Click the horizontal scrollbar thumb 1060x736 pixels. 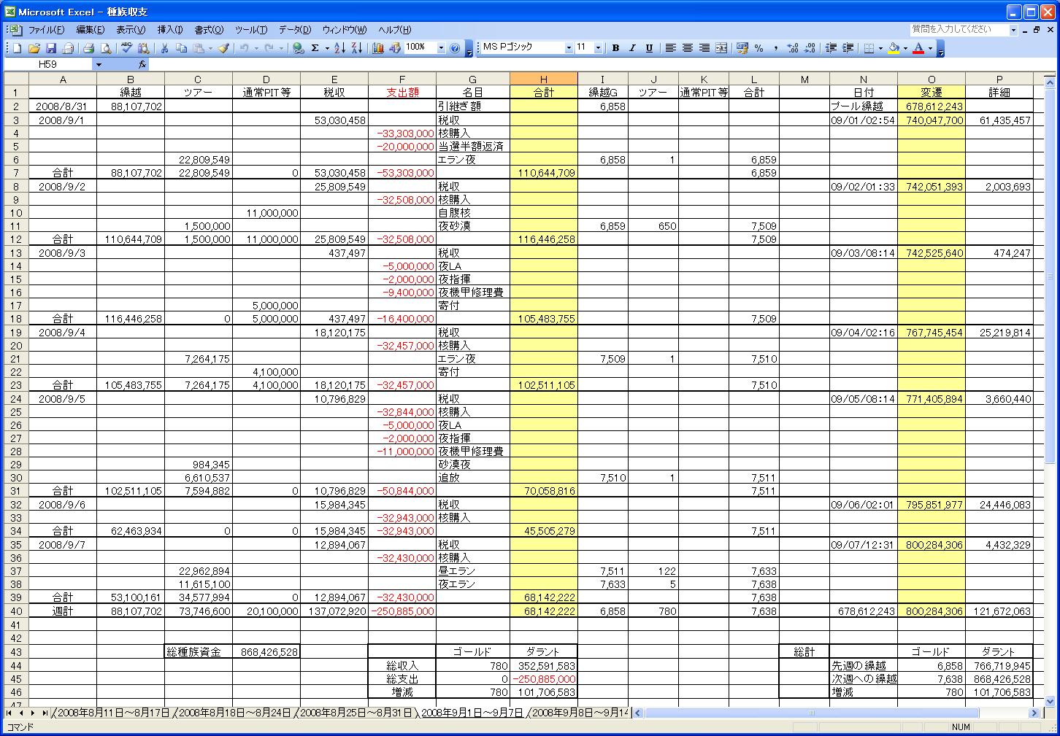pos(810,713)
